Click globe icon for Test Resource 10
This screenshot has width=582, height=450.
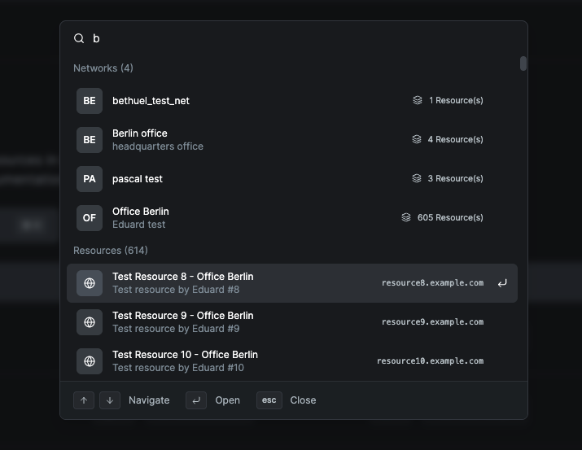[x=90, y=361]
